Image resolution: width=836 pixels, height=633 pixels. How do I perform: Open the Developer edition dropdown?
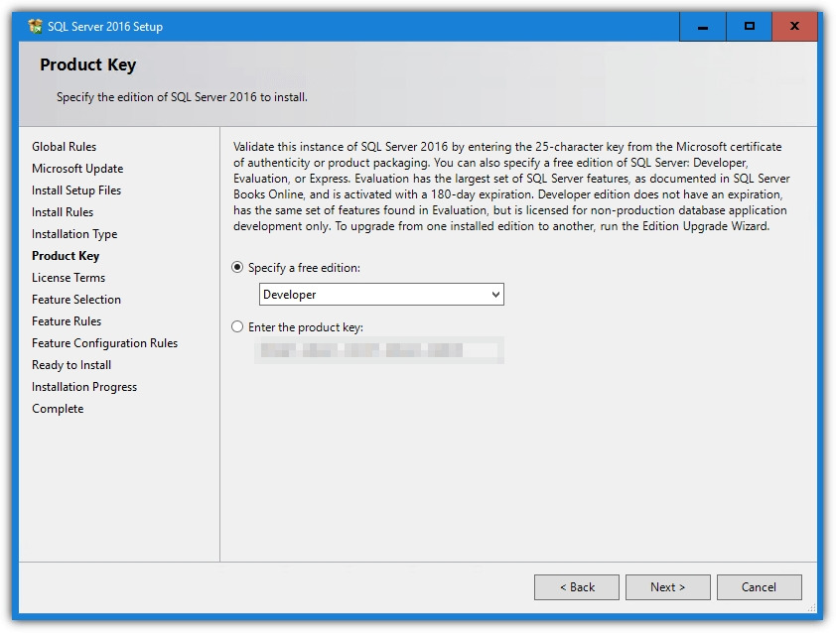(381, 294)
